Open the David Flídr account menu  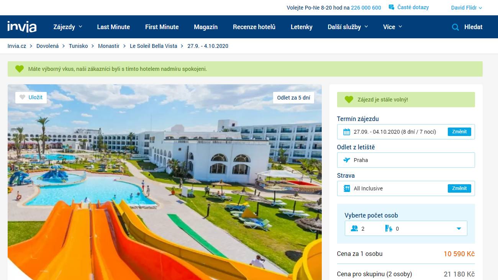466,8
